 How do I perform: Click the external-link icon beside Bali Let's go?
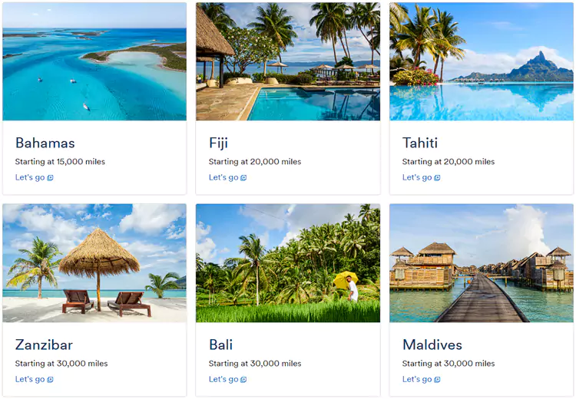[244, 380]
